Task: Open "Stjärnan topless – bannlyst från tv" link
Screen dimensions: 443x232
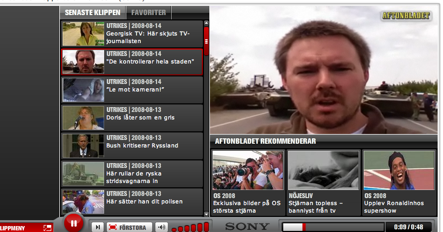Action: tap(316, 207)
